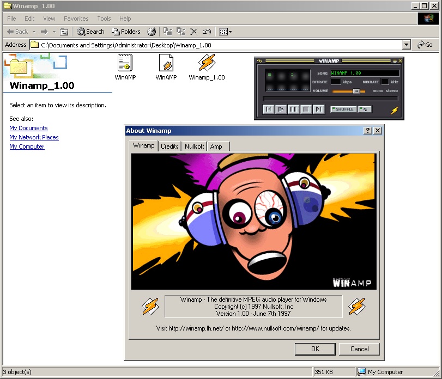This screenshot has height=379, width=442.
Task: Click the Winamp visualization display
Action: tap(287, 80)
